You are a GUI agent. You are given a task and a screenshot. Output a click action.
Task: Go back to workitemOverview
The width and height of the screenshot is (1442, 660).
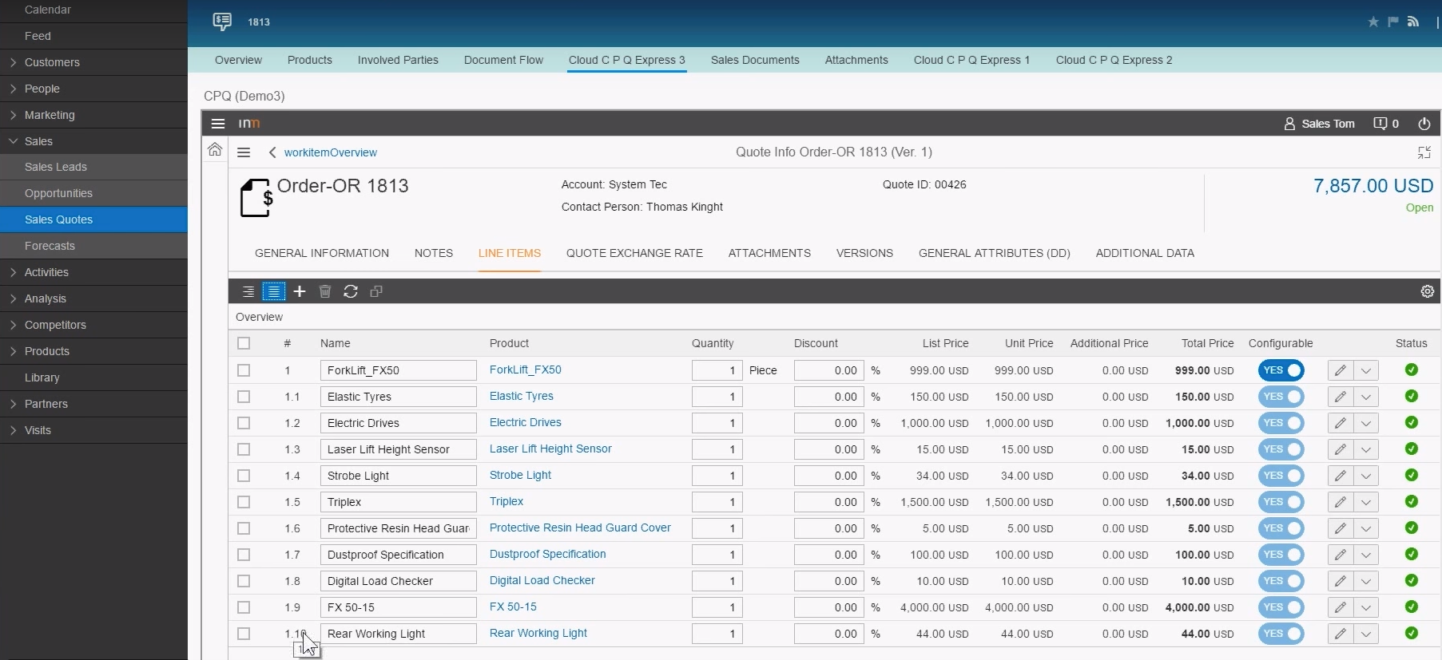(330, 152)
